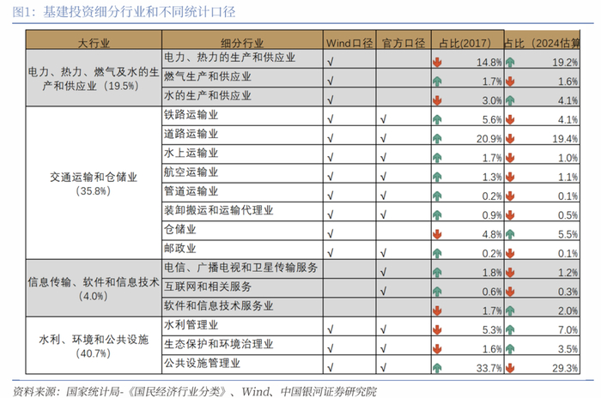Click the 官方口径 check mark for 电信、广播电视和卫星传输服务
This screenshot has width=601, height=398.
383,272
